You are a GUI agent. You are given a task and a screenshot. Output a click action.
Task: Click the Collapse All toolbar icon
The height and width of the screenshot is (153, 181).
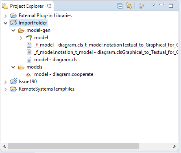coord(120,6)
